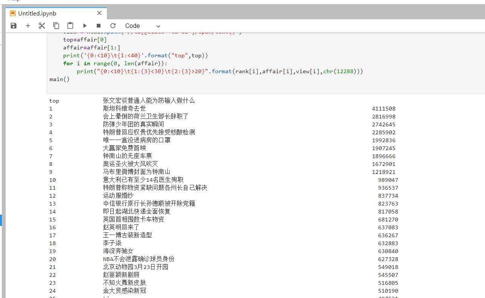Click view count 989047

[x=388, y=180]
